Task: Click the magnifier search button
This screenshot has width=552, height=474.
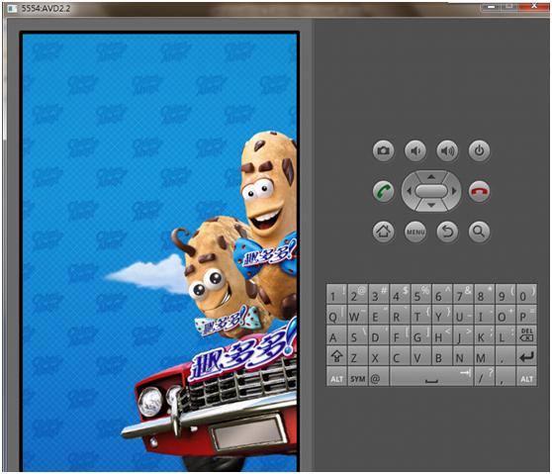Action: pos(479,232)
